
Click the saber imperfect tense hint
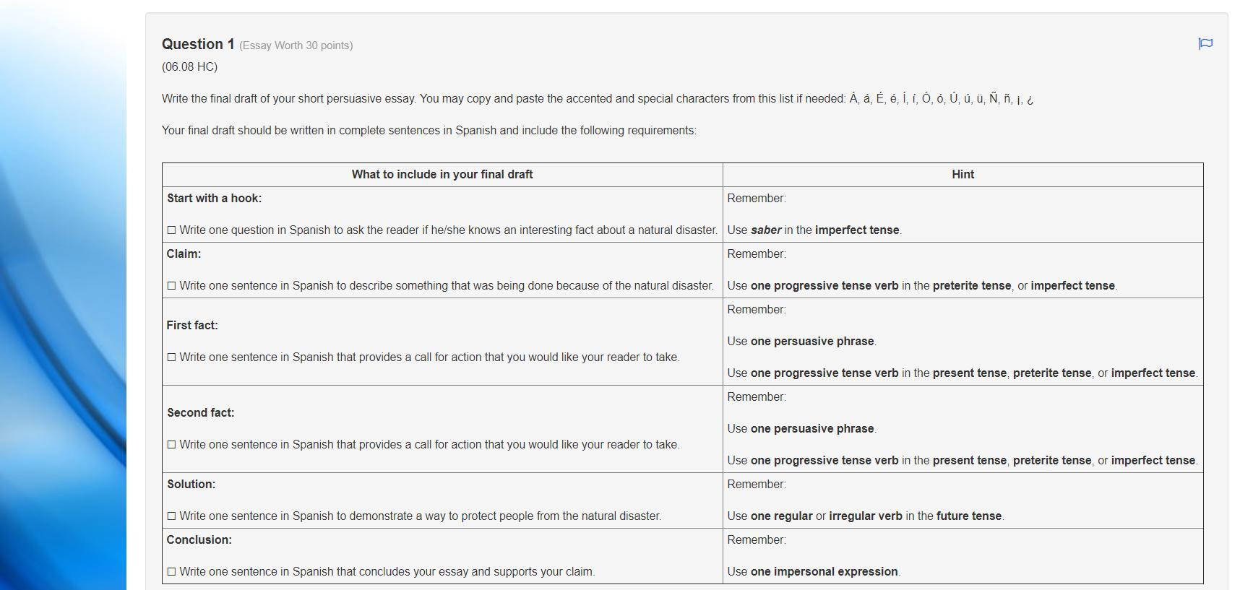click(x=814, y=230)
